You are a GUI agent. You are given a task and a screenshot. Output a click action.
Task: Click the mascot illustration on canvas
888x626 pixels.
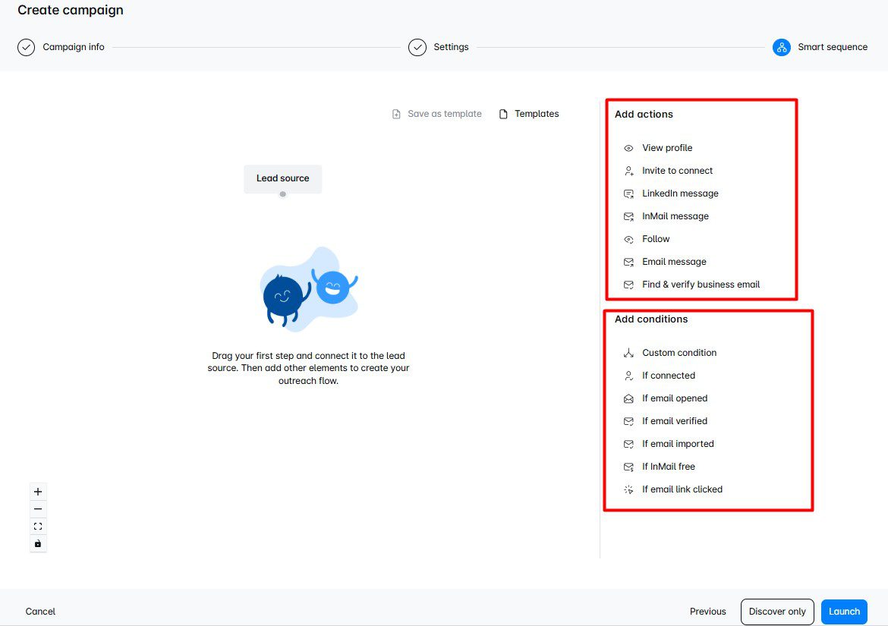309,288
